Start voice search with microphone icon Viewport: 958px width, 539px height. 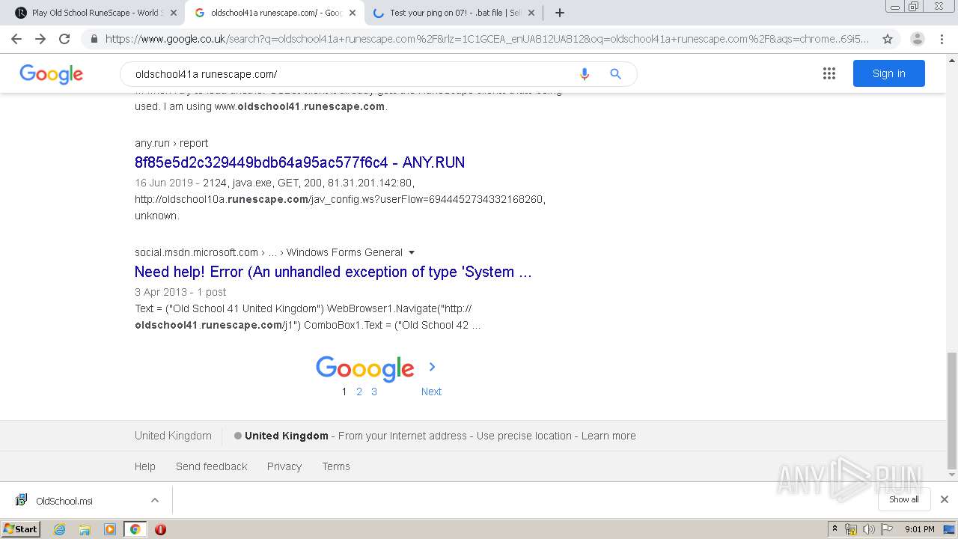click(585, 74)
